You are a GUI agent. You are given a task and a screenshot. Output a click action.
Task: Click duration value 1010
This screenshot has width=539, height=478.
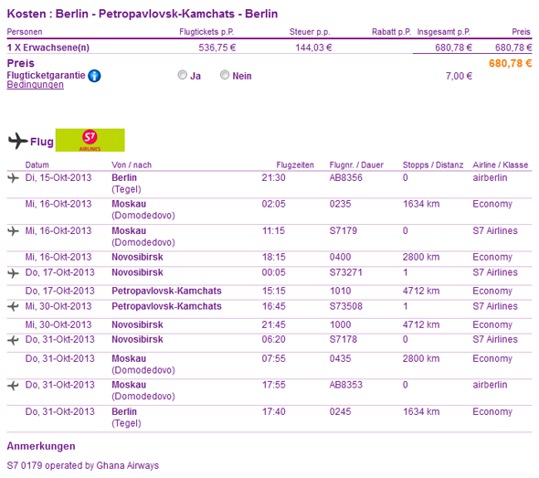[341, 291]
